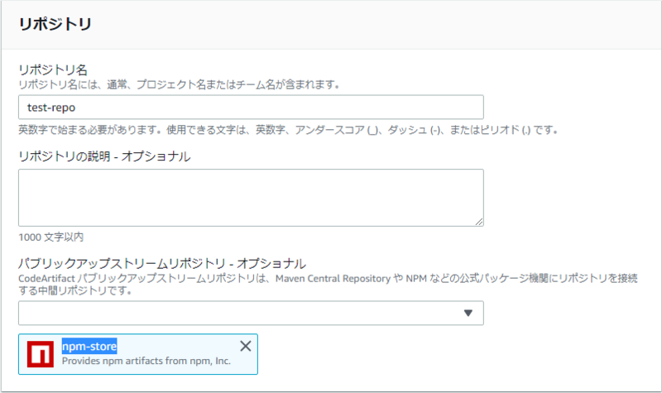Click 'Provides npm artifacts from npm, Inc.' text
The width and height of the screenshot is (662, 393).
146,361
